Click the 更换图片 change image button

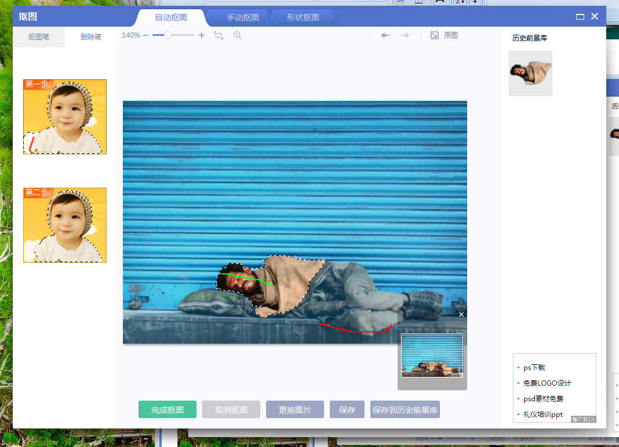294,409
